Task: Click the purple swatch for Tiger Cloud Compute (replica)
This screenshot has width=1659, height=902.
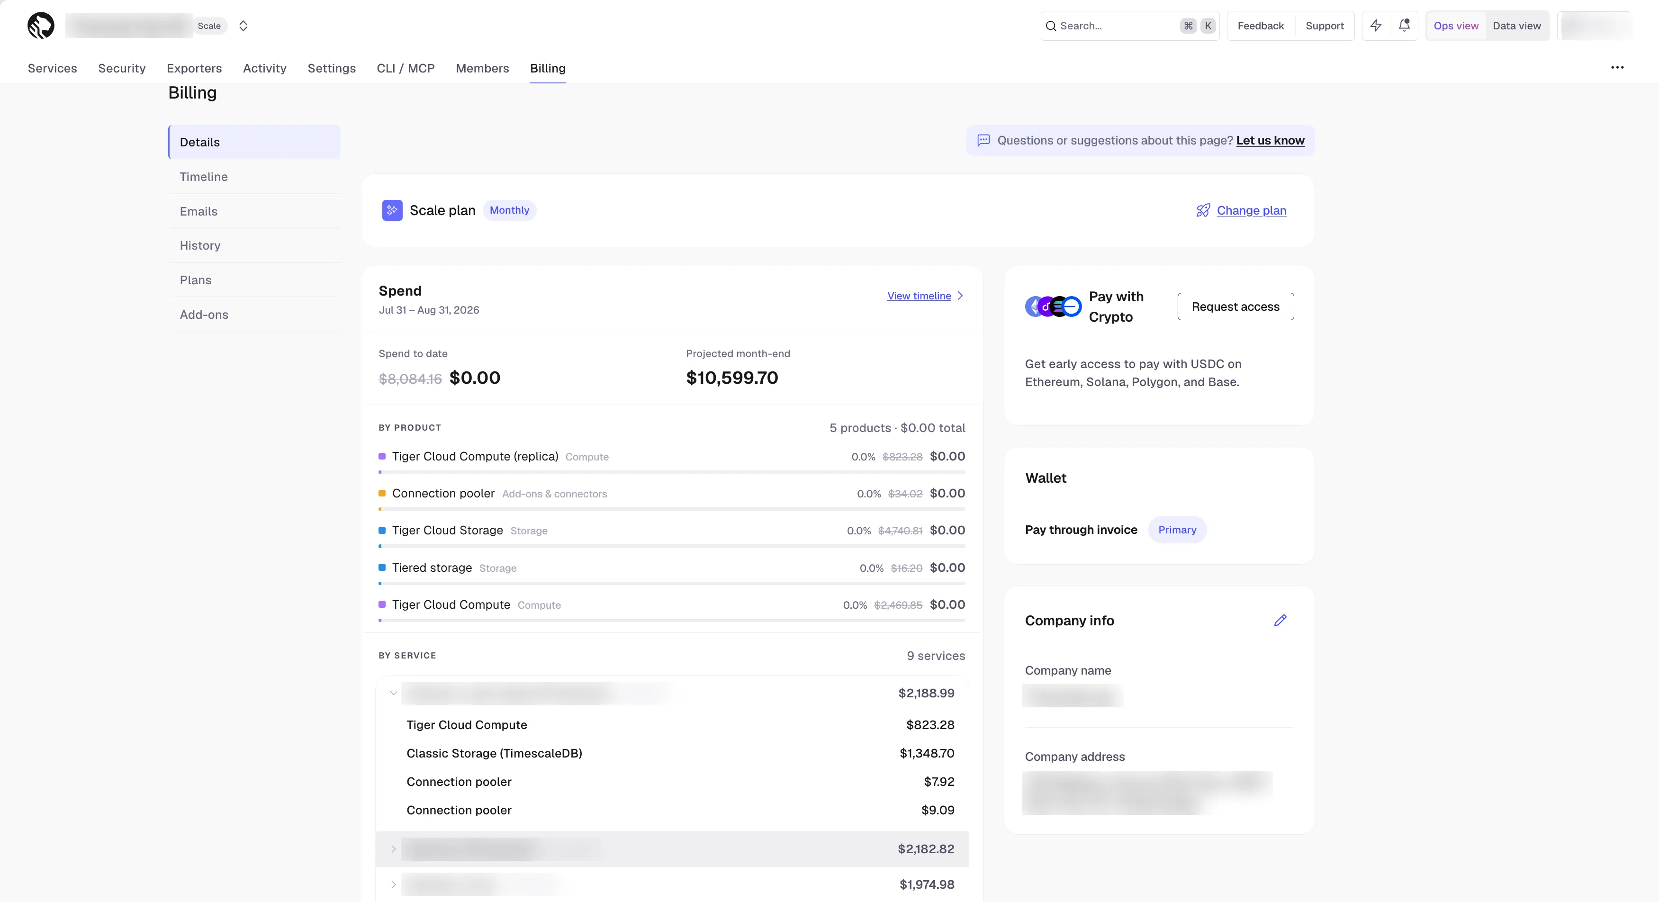Action: 382,457
